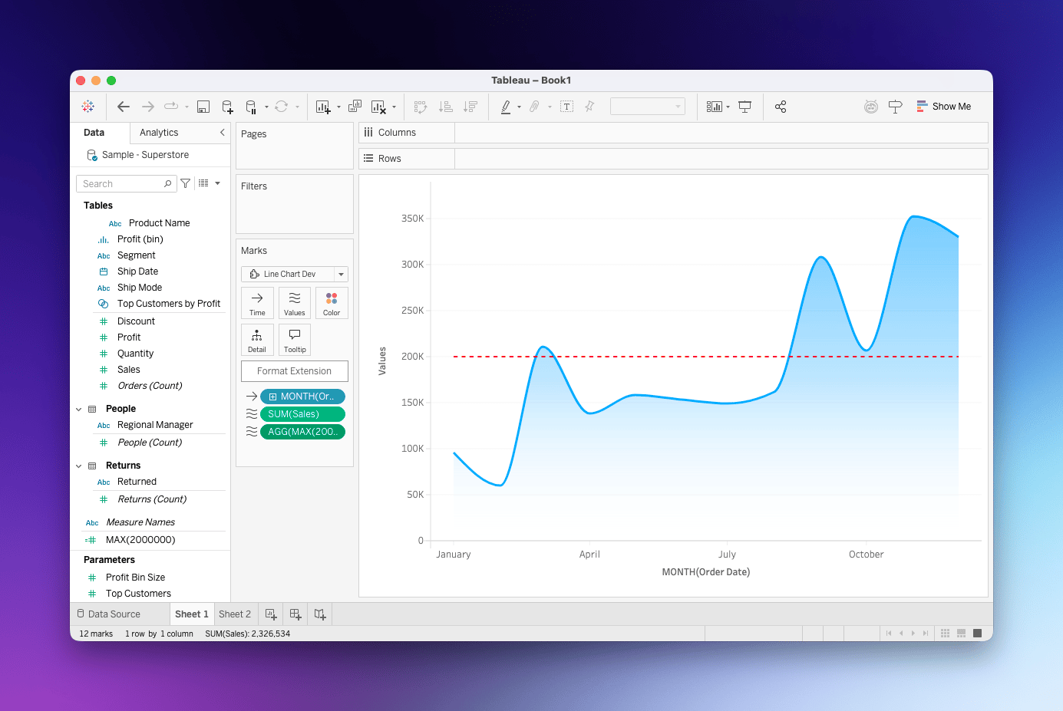Create a new worksheet from the toolbar
1063x711 pixels.
pos(323,107)
